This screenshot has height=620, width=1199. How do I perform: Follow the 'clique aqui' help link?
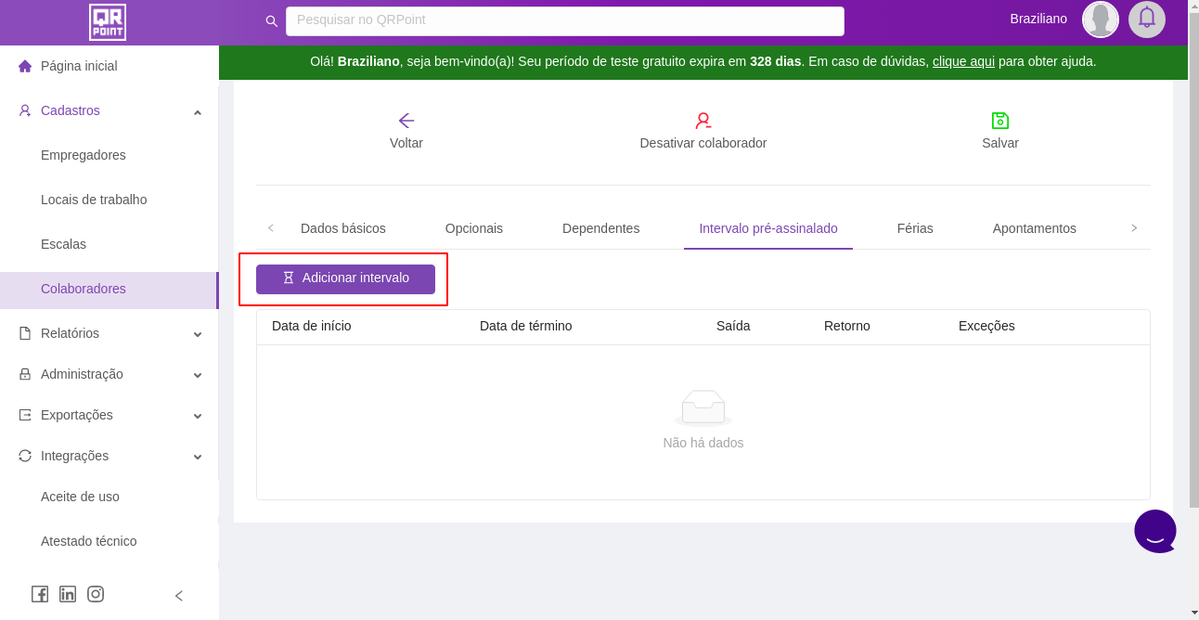point(963,61)
